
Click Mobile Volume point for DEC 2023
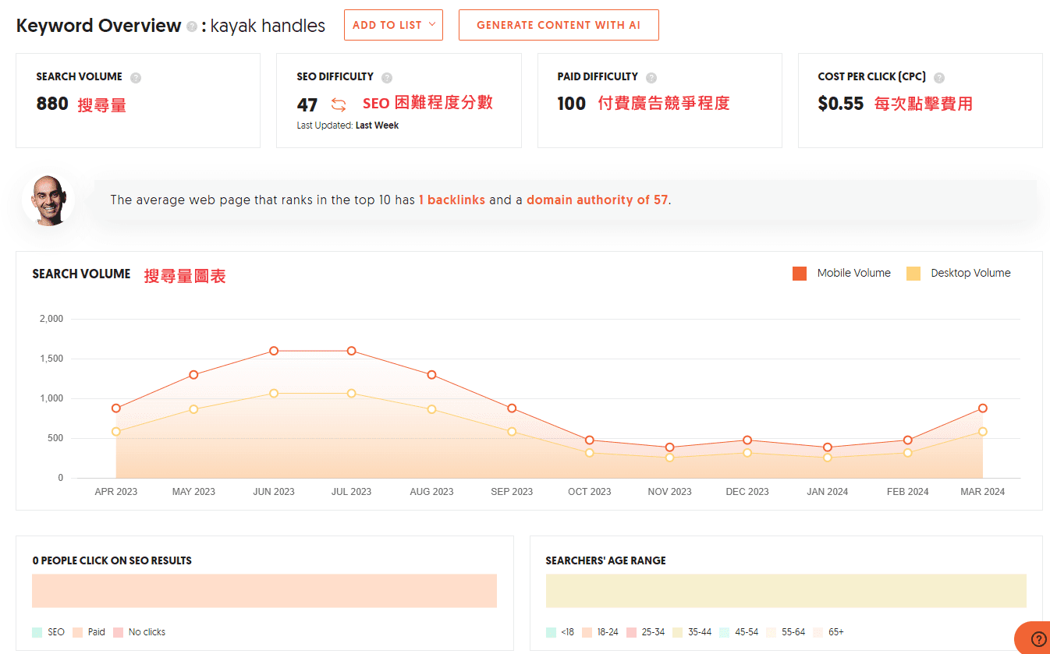[747, 440]
